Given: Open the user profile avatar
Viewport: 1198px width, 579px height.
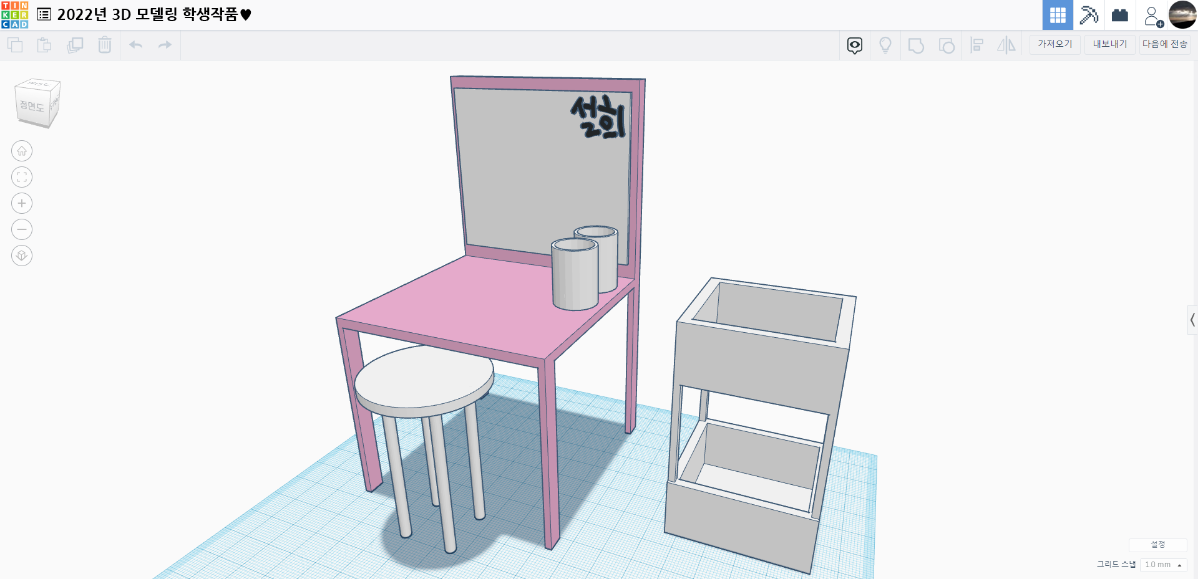Looking at the screenshot, I should (x=1182, y=15).
